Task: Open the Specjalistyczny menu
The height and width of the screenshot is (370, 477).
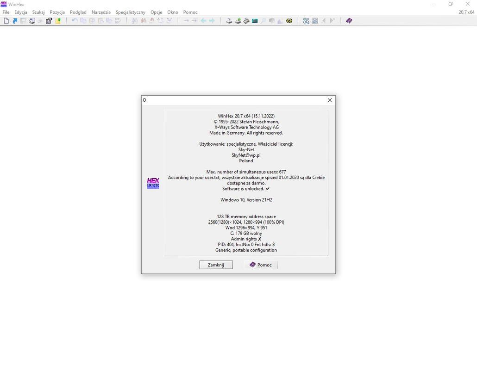Action: tap(131, 12)
